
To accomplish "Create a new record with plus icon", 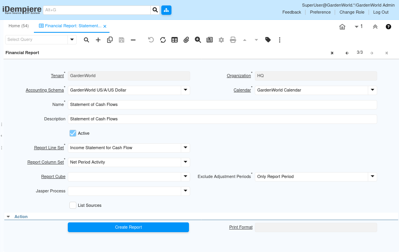I will pos(98,40).
